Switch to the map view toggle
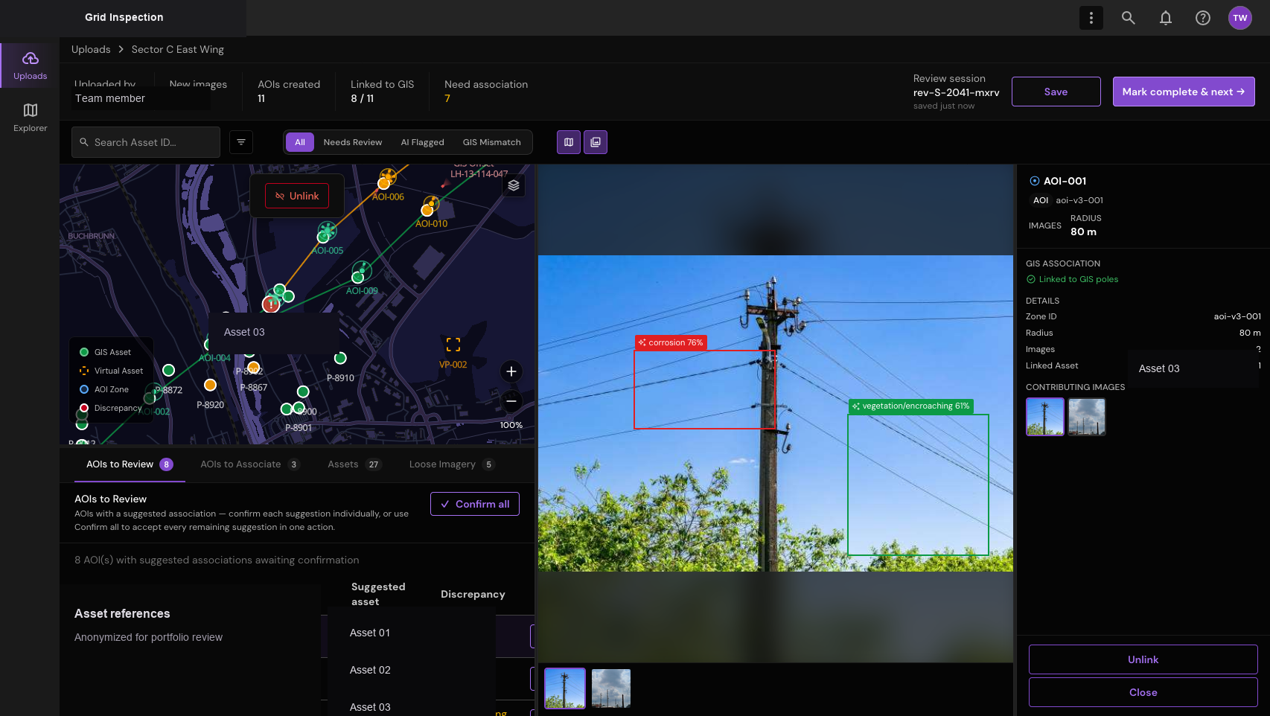 click(569, 142)
